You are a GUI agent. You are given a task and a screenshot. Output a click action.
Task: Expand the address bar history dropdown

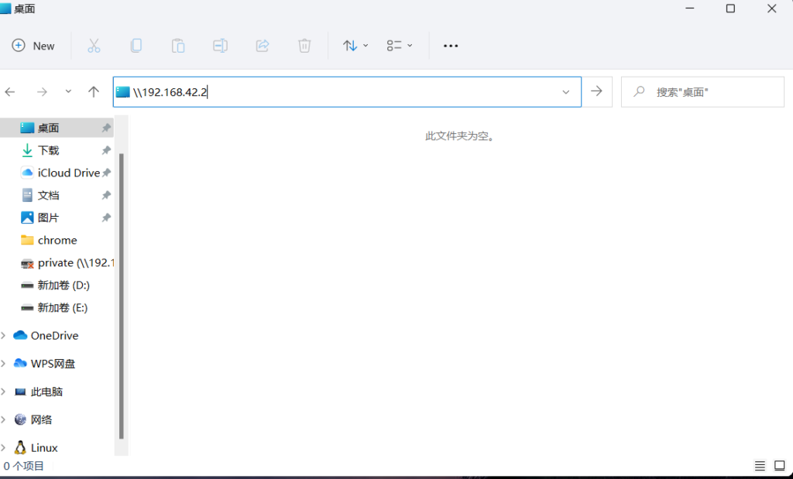[x=566, y=92]
